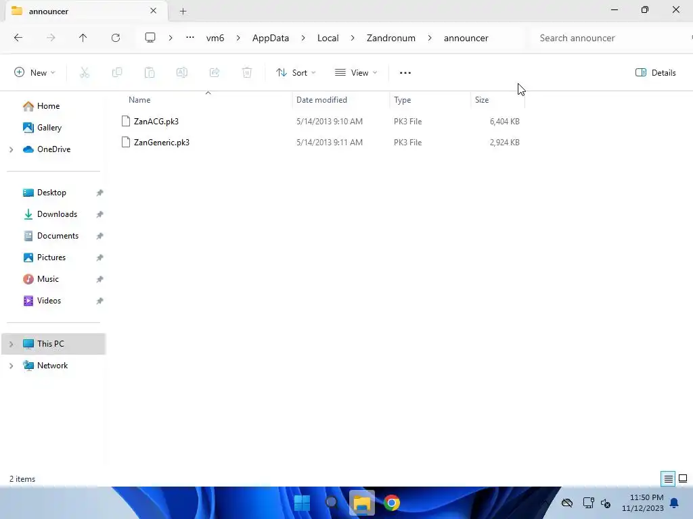Sort files by Type column
Image resolution: width=693 pixels, height=519 pixels.
tap(402, 100)
